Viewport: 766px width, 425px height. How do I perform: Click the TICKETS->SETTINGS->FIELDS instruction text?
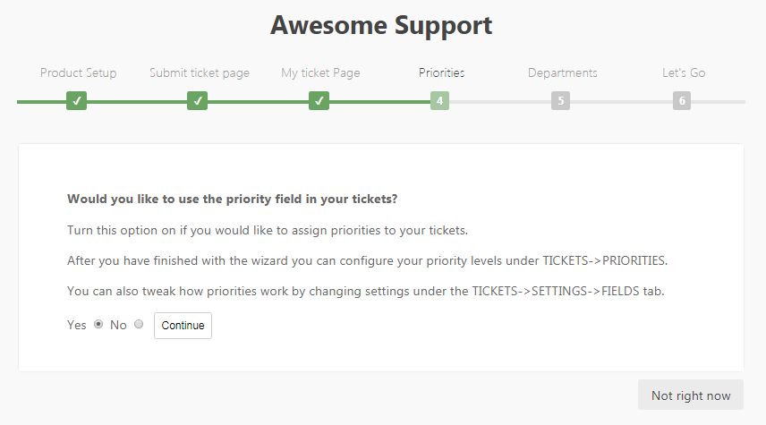click(x=365, y=292)
